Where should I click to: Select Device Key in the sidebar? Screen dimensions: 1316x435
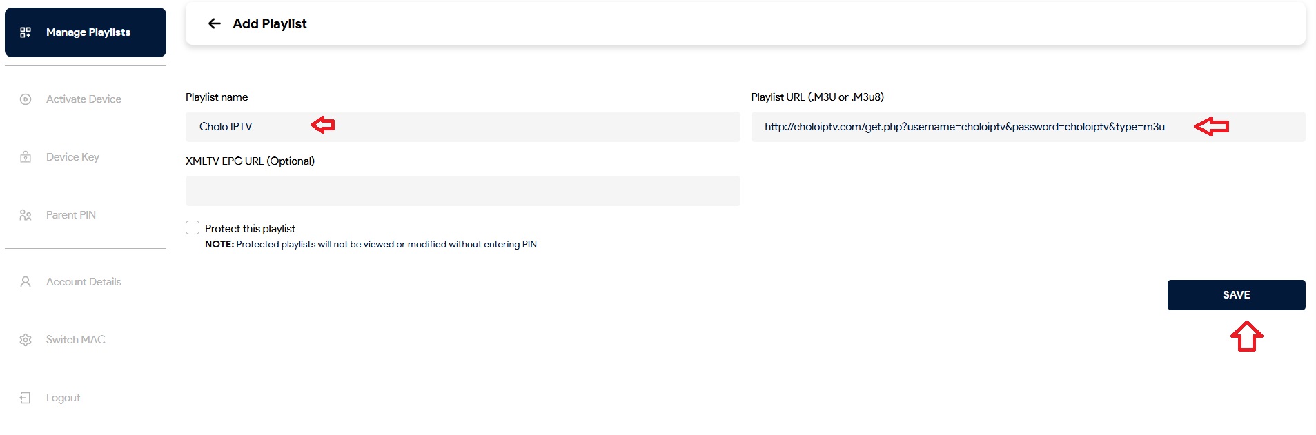coord(72,157)
